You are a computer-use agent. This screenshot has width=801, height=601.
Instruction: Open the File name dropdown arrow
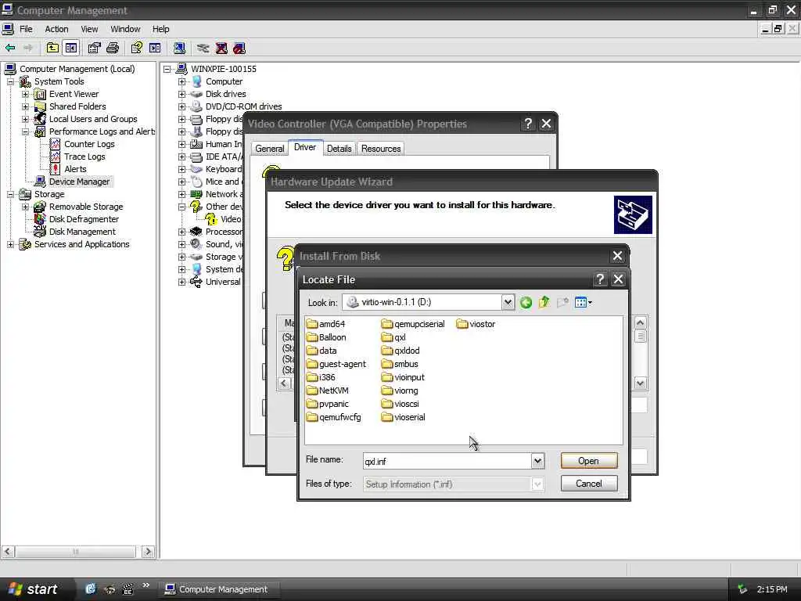point(537,461)
